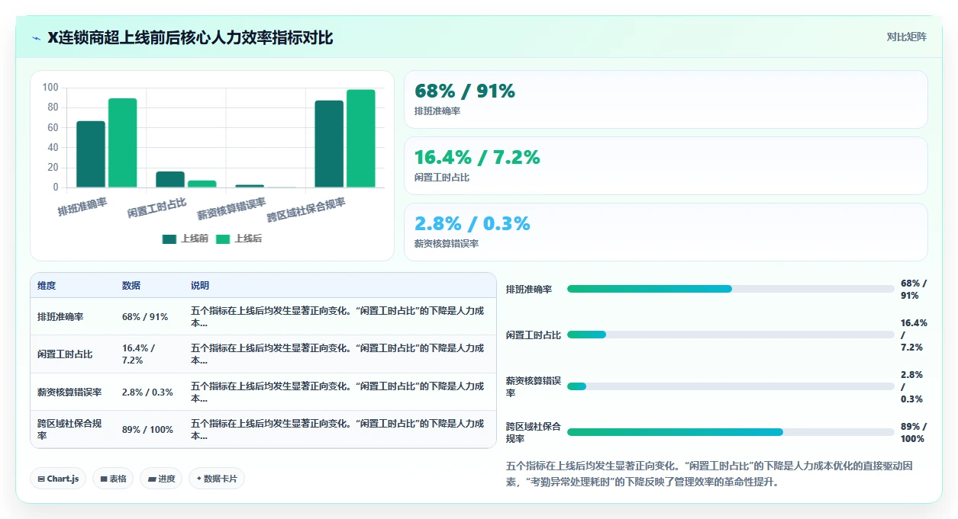Click the 2.8% / 0.3% value in the table
This screenshot has width=958, height=519.
coord(147,392)
